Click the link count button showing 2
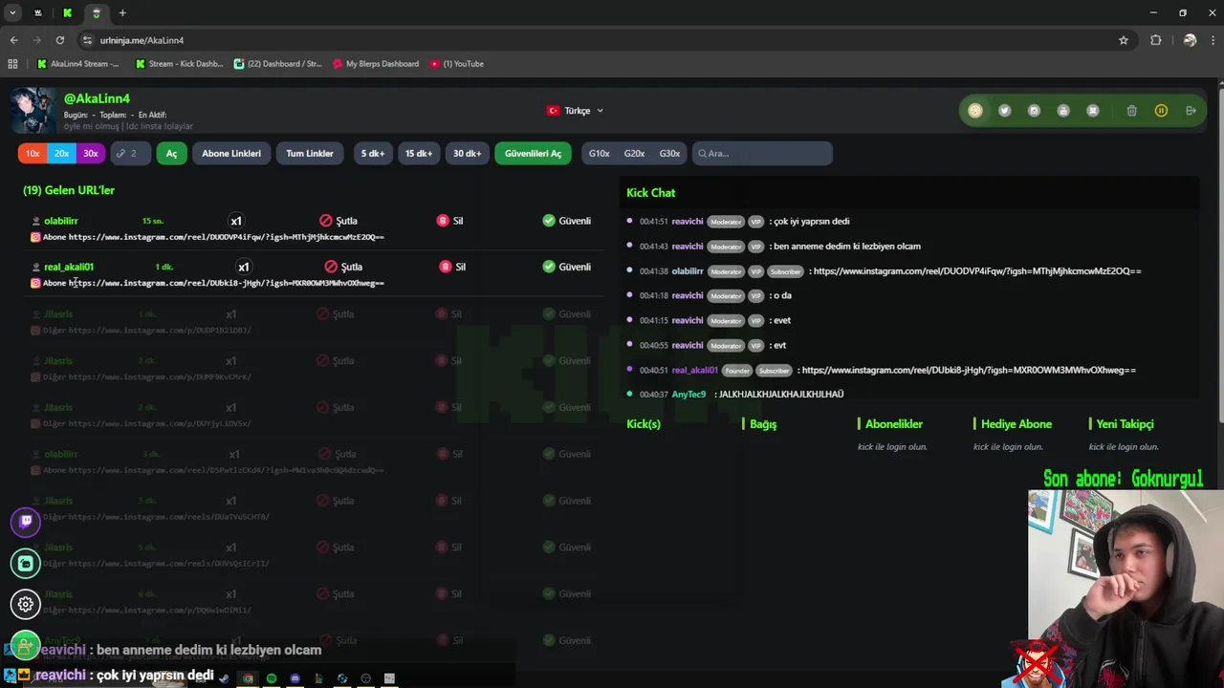 pyautogui.click(x=131, y=153)
